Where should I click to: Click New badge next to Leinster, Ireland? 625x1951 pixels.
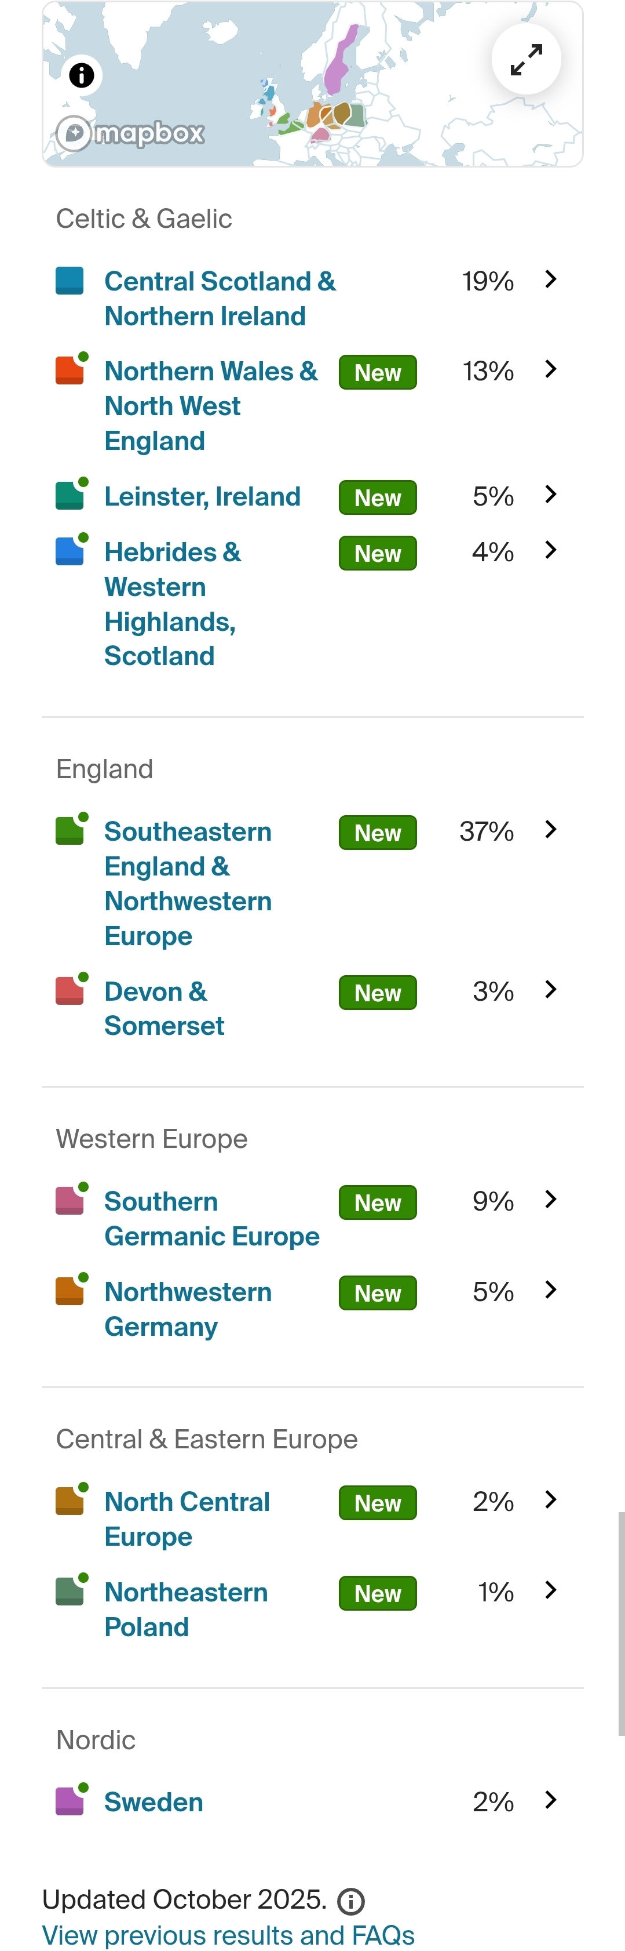[x=378, y=497]
